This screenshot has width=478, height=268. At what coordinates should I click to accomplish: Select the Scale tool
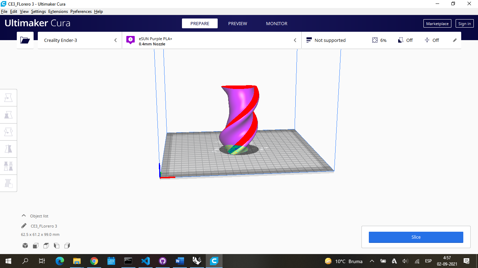pos(8,114)
